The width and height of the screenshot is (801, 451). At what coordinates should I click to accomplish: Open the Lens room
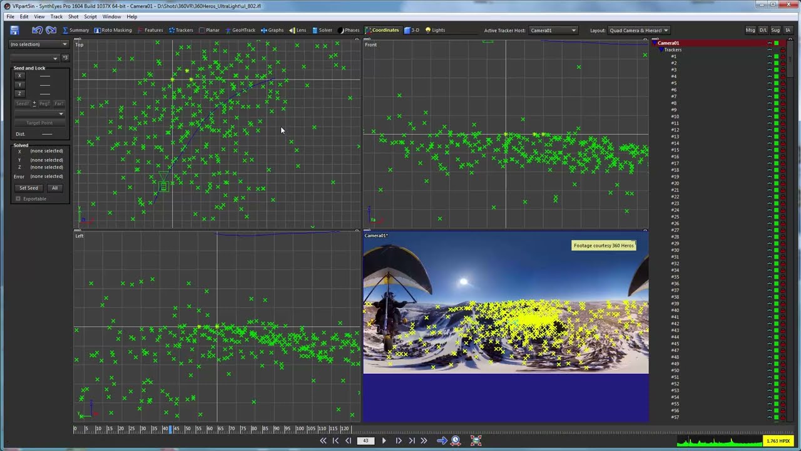coord(297,30)
